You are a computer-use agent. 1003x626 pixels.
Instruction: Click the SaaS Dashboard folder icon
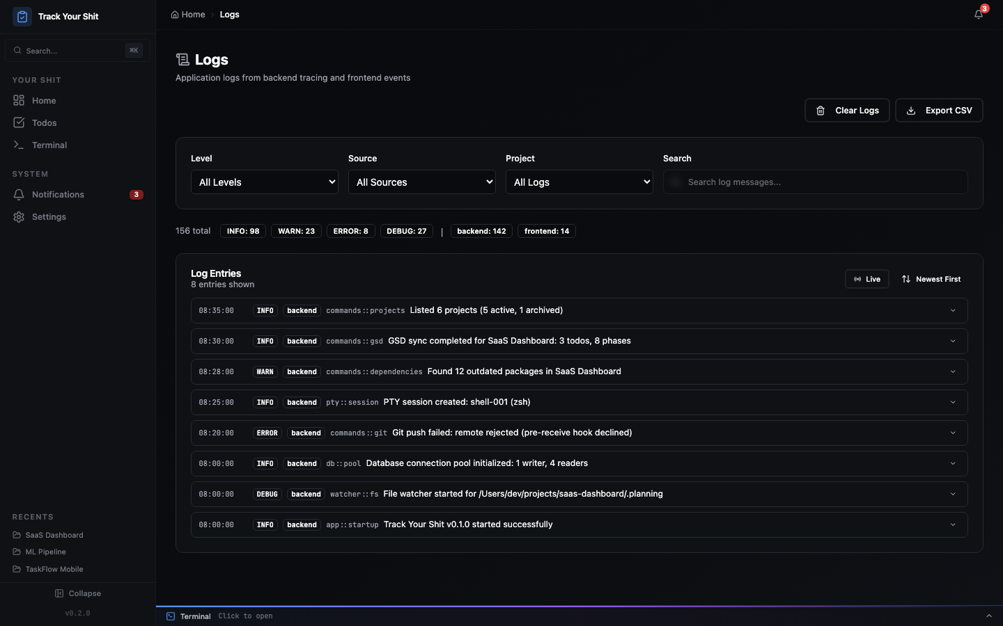[16, 535]
